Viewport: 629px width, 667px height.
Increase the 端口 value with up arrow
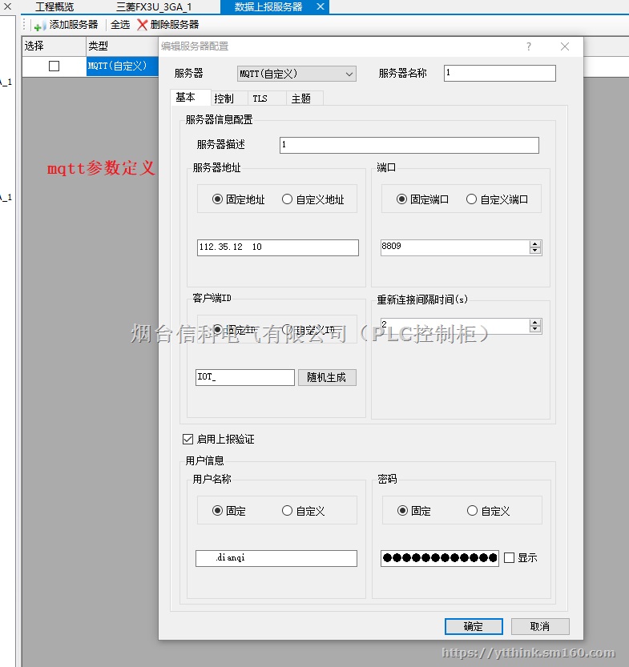tap(535, 243)
